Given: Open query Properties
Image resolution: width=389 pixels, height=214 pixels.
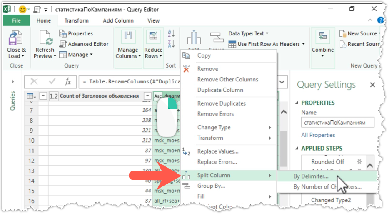Looking at the screenshot, I should [x=76, y=33].
